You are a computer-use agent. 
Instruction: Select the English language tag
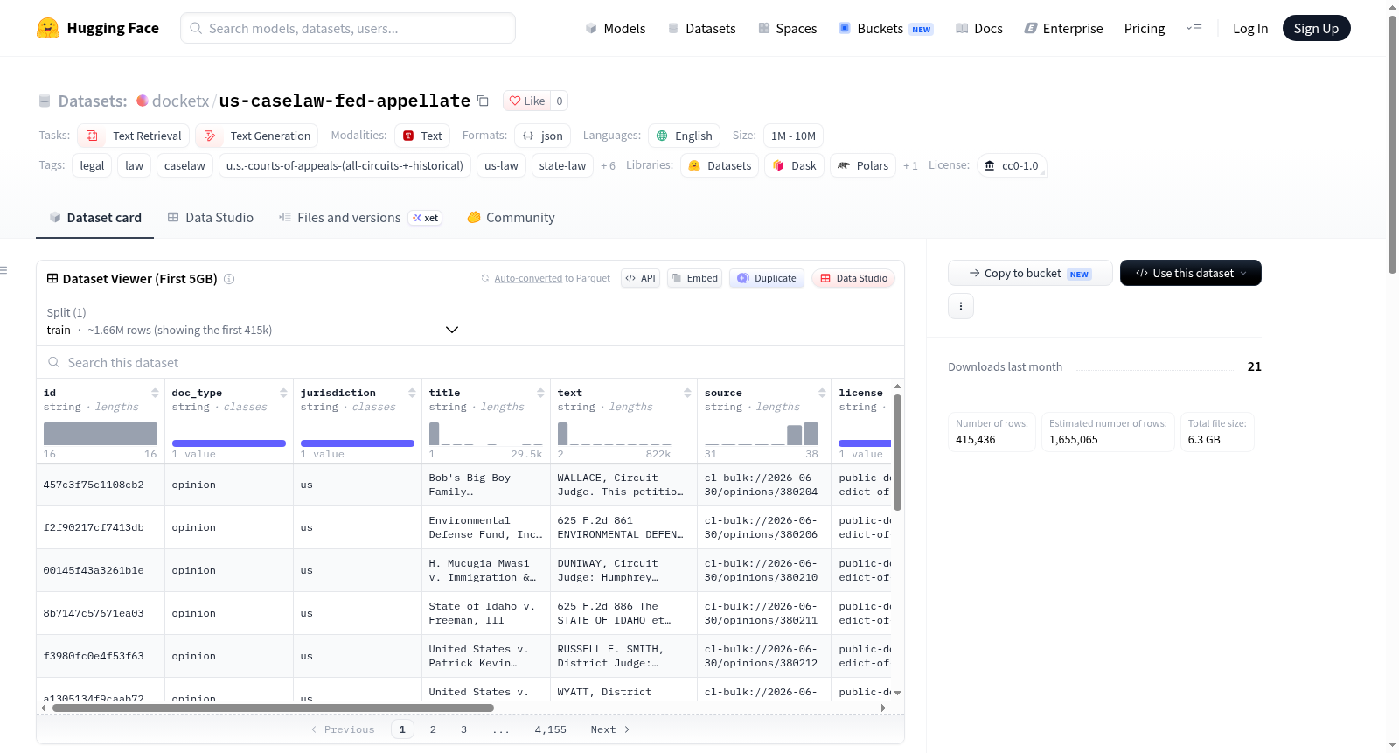(685, 136)
